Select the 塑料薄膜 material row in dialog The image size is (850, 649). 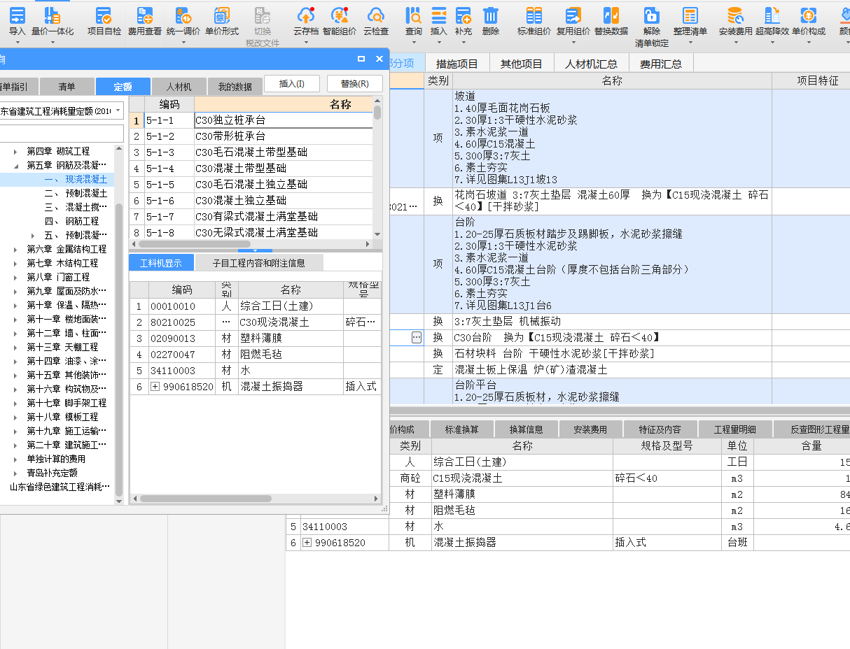coord(256,338)
